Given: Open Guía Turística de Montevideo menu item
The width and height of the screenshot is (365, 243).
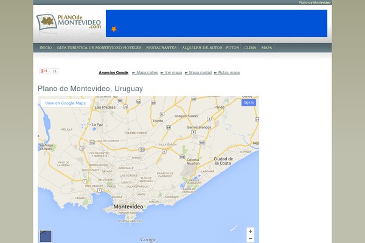Looking at the screenshot, I should pyautogui.click(x=89, y=47).
